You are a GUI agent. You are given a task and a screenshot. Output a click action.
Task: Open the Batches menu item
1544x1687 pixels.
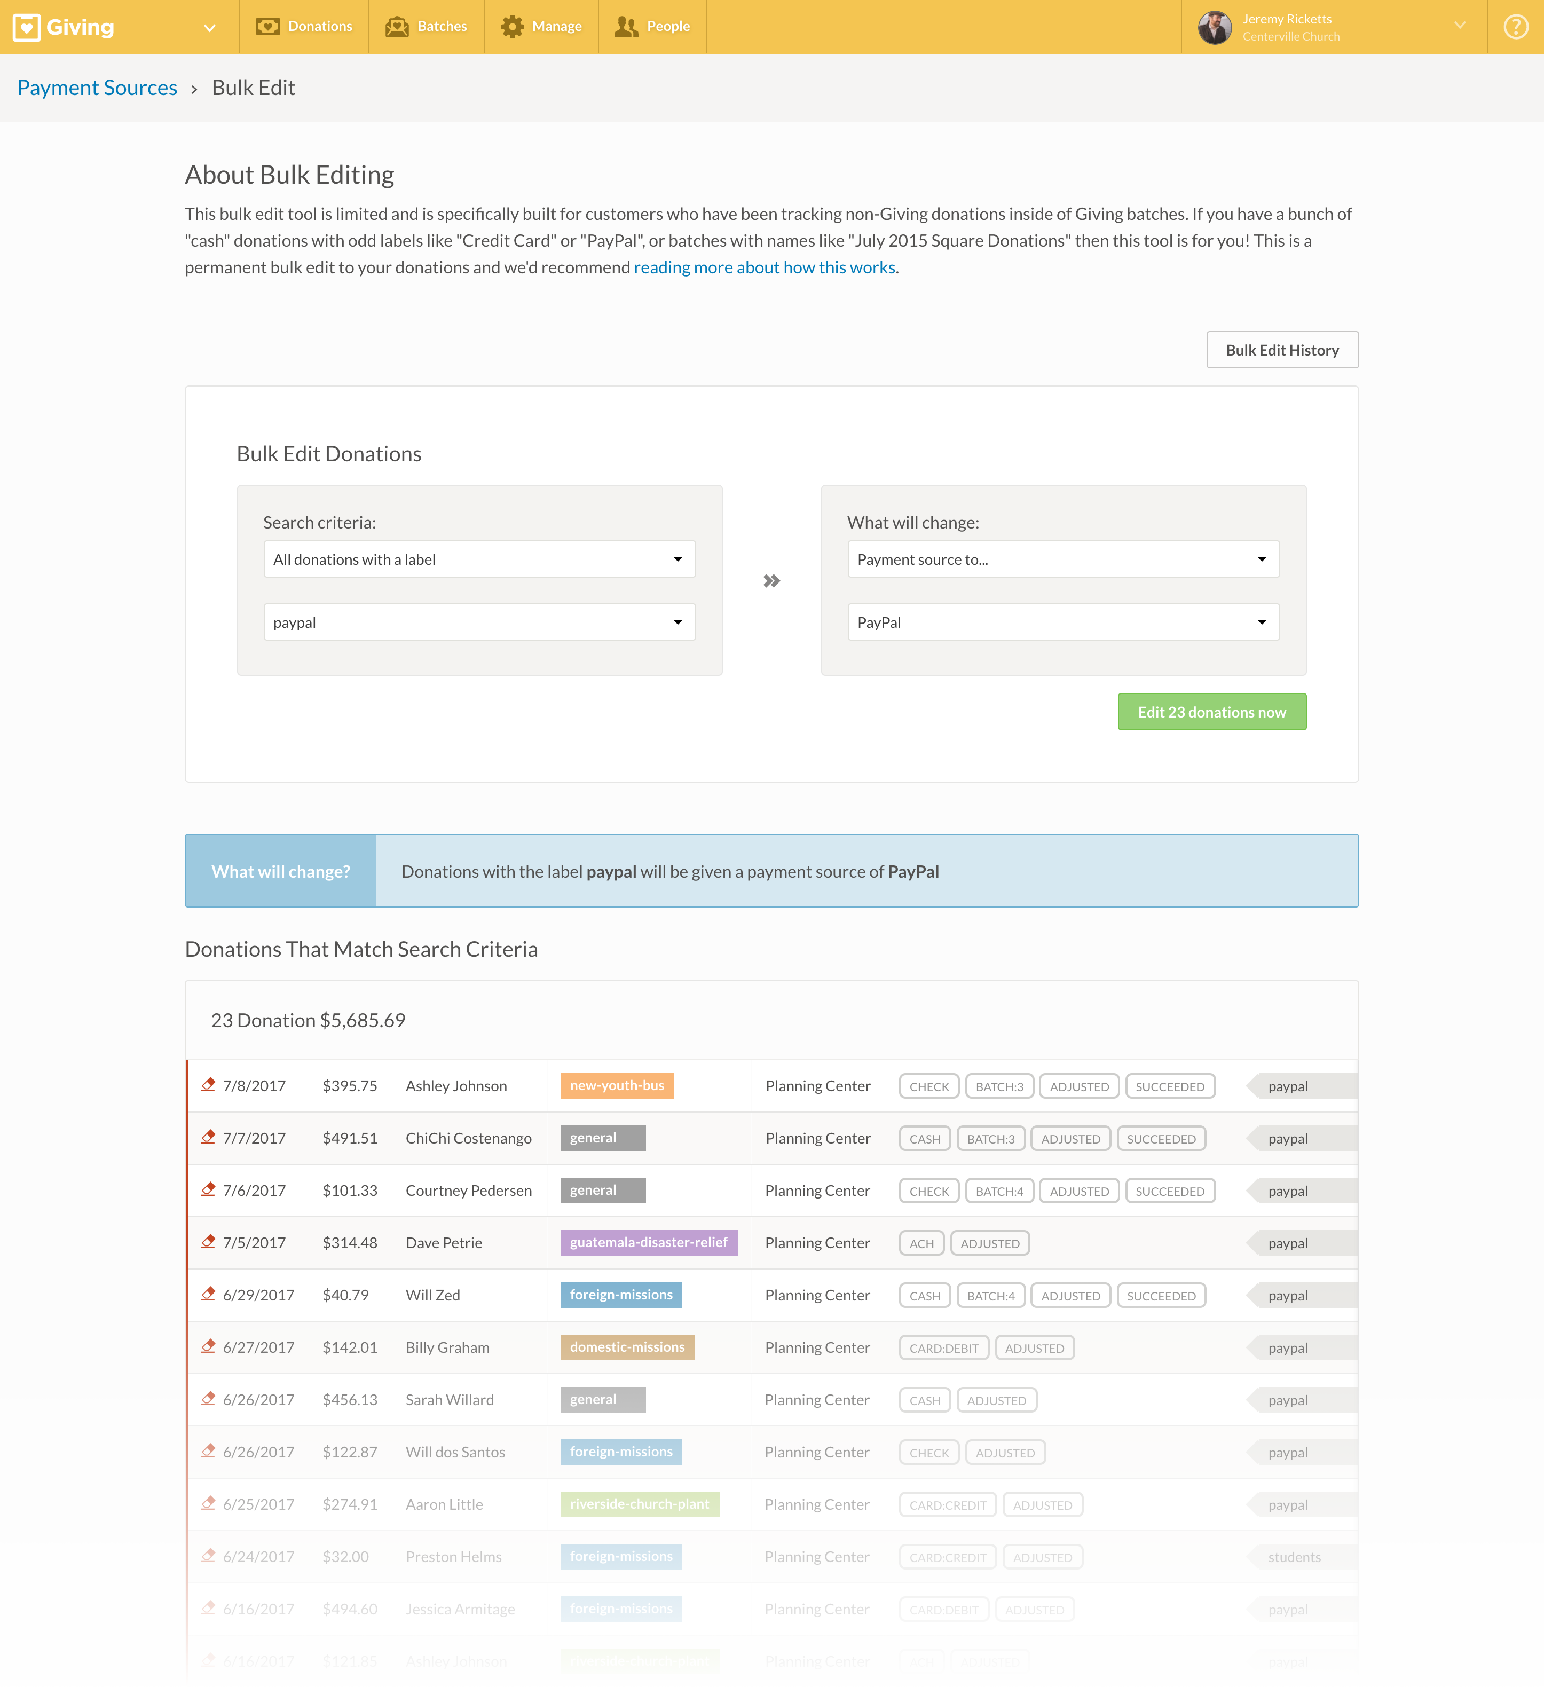[x=427, y=27]
